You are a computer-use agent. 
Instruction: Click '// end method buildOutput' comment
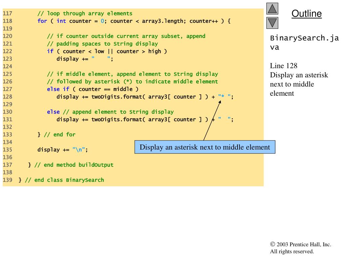[74, 165]
